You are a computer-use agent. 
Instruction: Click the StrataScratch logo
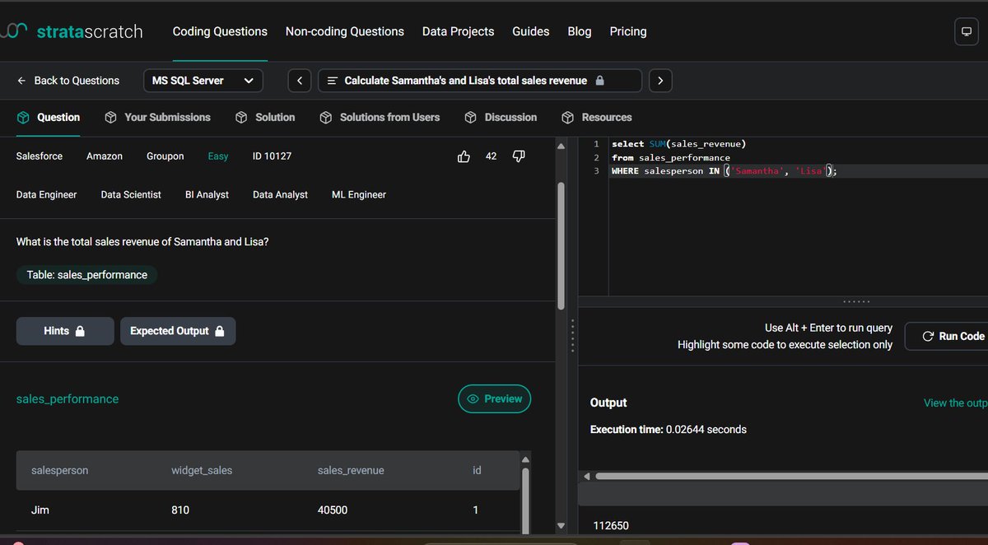pyautogui.click(x=72, y=31)
